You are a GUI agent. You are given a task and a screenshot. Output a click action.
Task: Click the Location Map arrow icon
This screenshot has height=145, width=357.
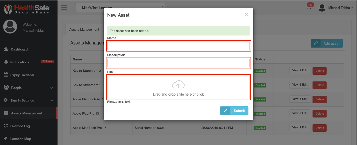pos(6,139)
